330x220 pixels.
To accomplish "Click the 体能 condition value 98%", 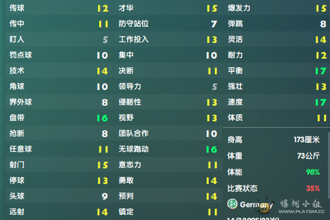I will point(313,172).
